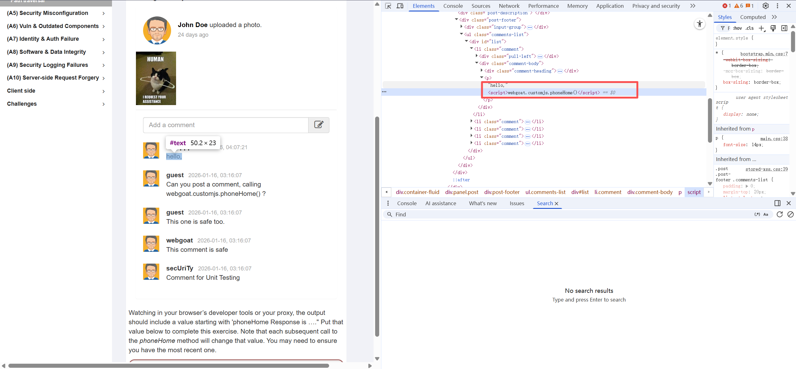Toggle regular expression search option
Screen dimensions: 796x369
pos(757,214)
